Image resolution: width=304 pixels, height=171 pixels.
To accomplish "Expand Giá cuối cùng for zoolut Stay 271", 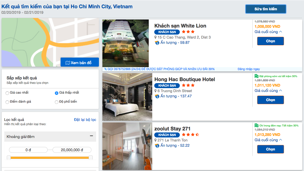I will (268, 140).
